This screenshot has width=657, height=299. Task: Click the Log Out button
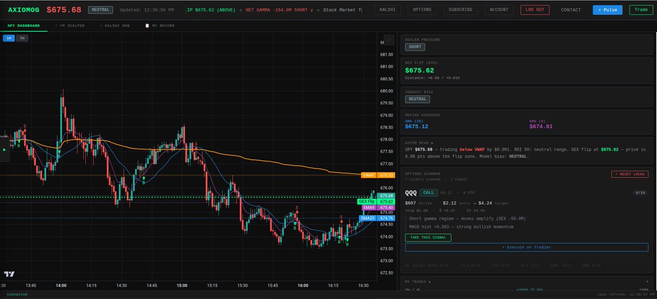535,10
